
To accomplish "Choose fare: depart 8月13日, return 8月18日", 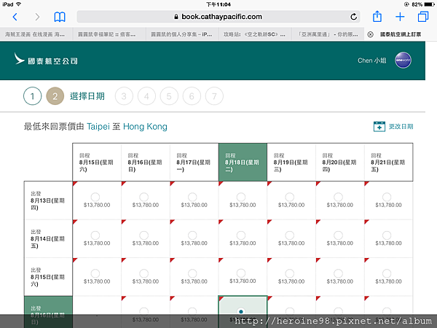I will pyautogui.click(x=241, y=197).
